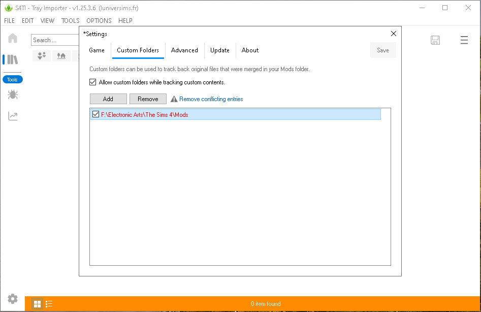Image resolution: width=481 pixels, height=312 pixels.
Task: Open the TOOLS menu
Action: pyautogui.click(x=71, y=21)
